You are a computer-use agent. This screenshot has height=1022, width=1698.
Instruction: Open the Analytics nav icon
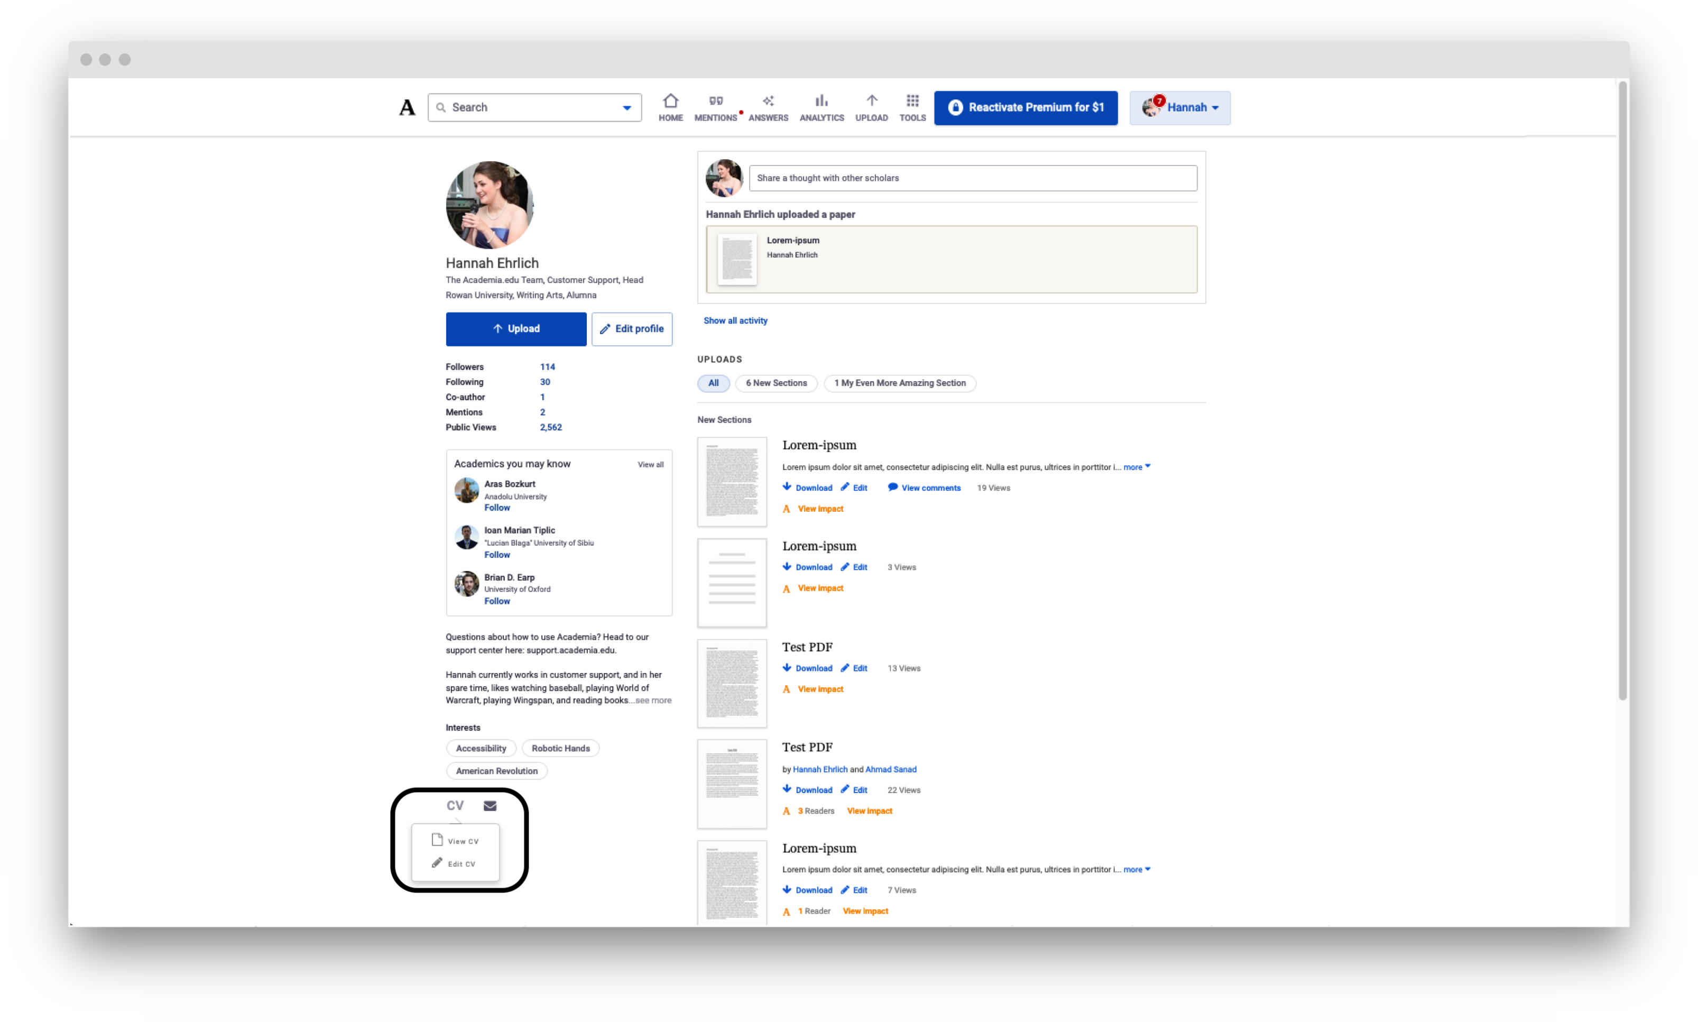coord(821,100)
